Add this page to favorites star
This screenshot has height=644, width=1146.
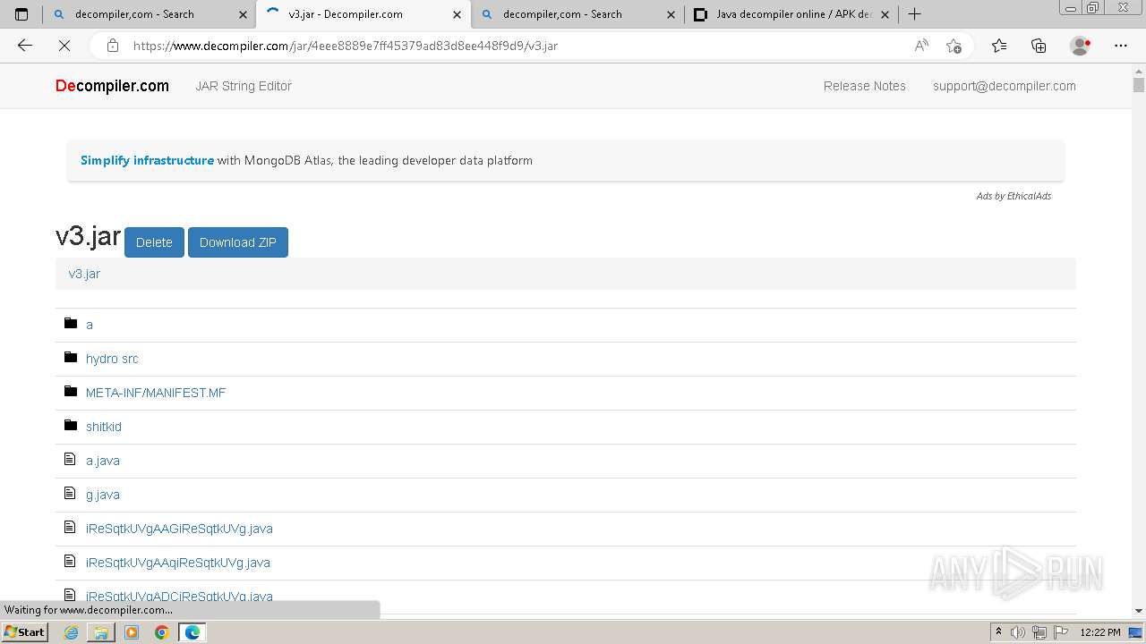(954, 46)
